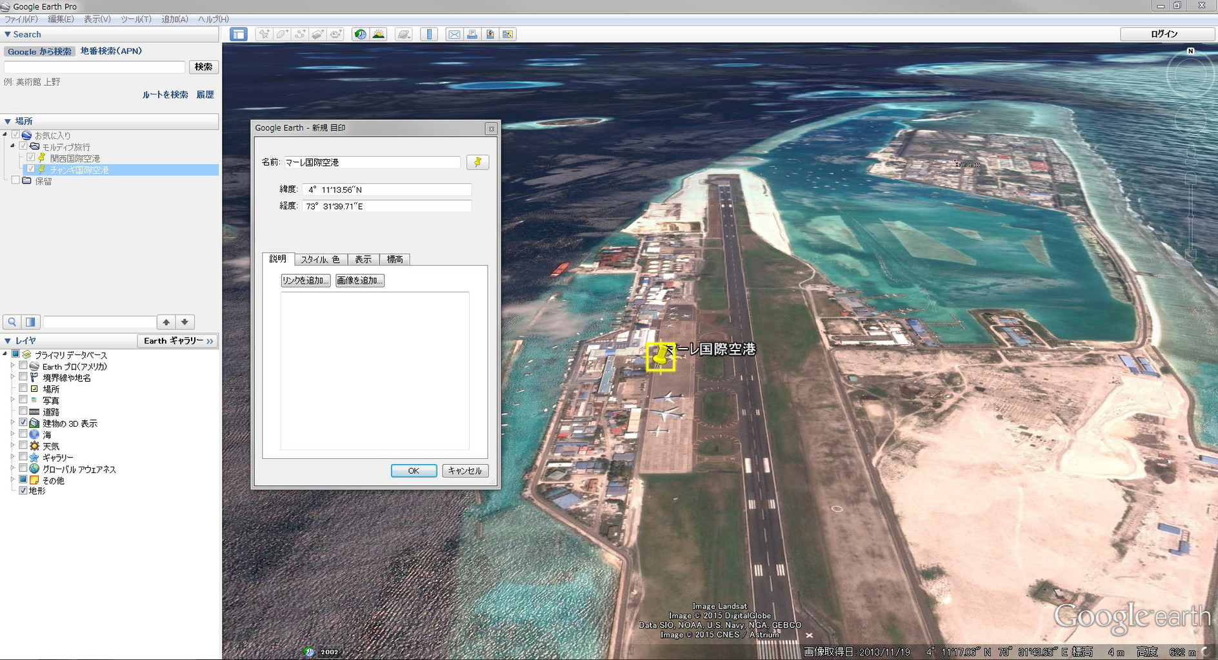Click the compass north N marker
Image resolution: width=1218 pixels, height=660 pixels.
pos(1191,51)
